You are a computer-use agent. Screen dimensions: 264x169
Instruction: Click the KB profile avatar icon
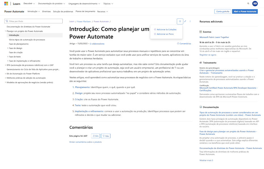tap(255, 4)
